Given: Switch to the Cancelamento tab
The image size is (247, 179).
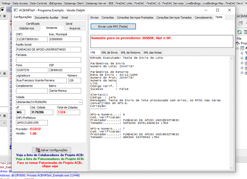Looking at the screenshot, I should point(203,18).
